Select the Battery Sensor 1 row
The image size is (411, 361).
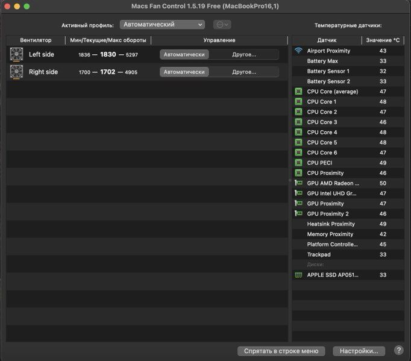click(348, 71)
